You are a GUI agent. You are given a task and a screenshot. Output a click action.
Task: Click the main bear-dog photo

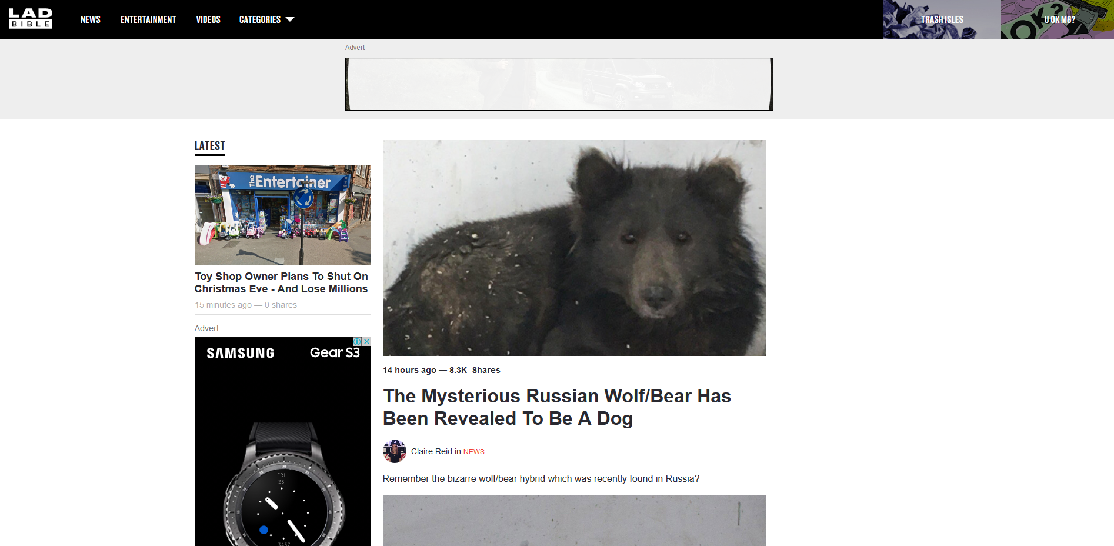574,248
